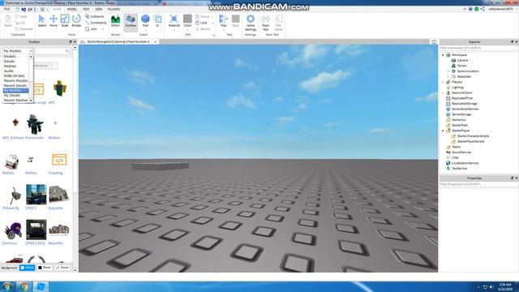
Task: Expand the SpawnLocation node
Action: [x=448, y=71]
